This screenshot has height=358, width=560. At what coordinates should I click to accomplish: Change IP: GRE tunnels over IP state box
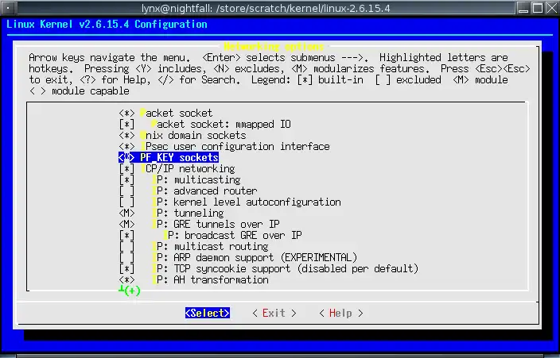click(126, 225)
